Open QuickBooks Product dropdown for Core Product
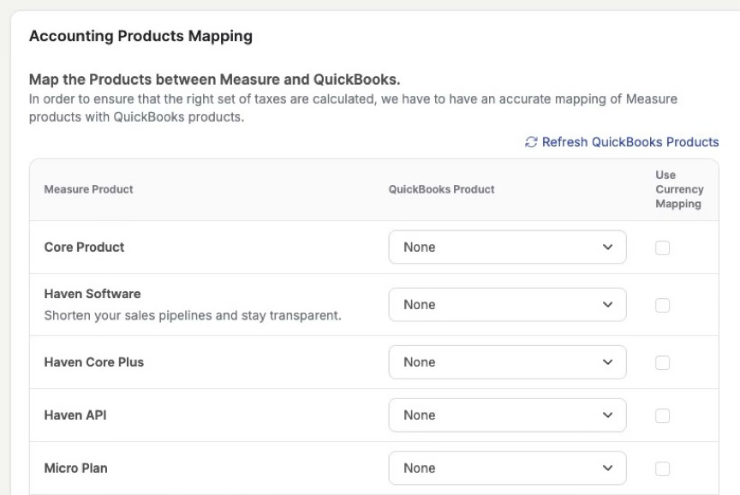 [x=507, y=247]
